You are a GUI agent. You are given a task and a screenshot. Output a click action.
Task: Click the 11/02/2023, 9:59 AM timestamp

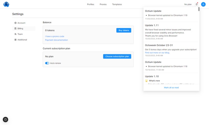coord(154,19)
